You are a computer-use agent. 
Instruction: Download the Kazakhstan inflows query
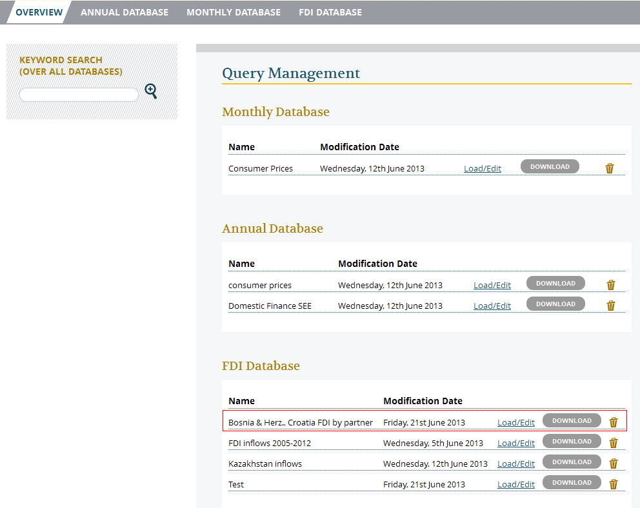[x=572, y=462]
